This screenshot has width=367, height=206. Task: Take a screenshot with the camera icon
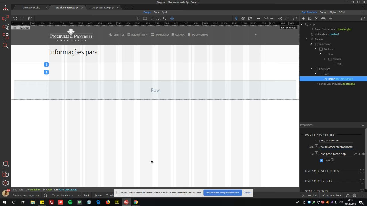(30, 18)
